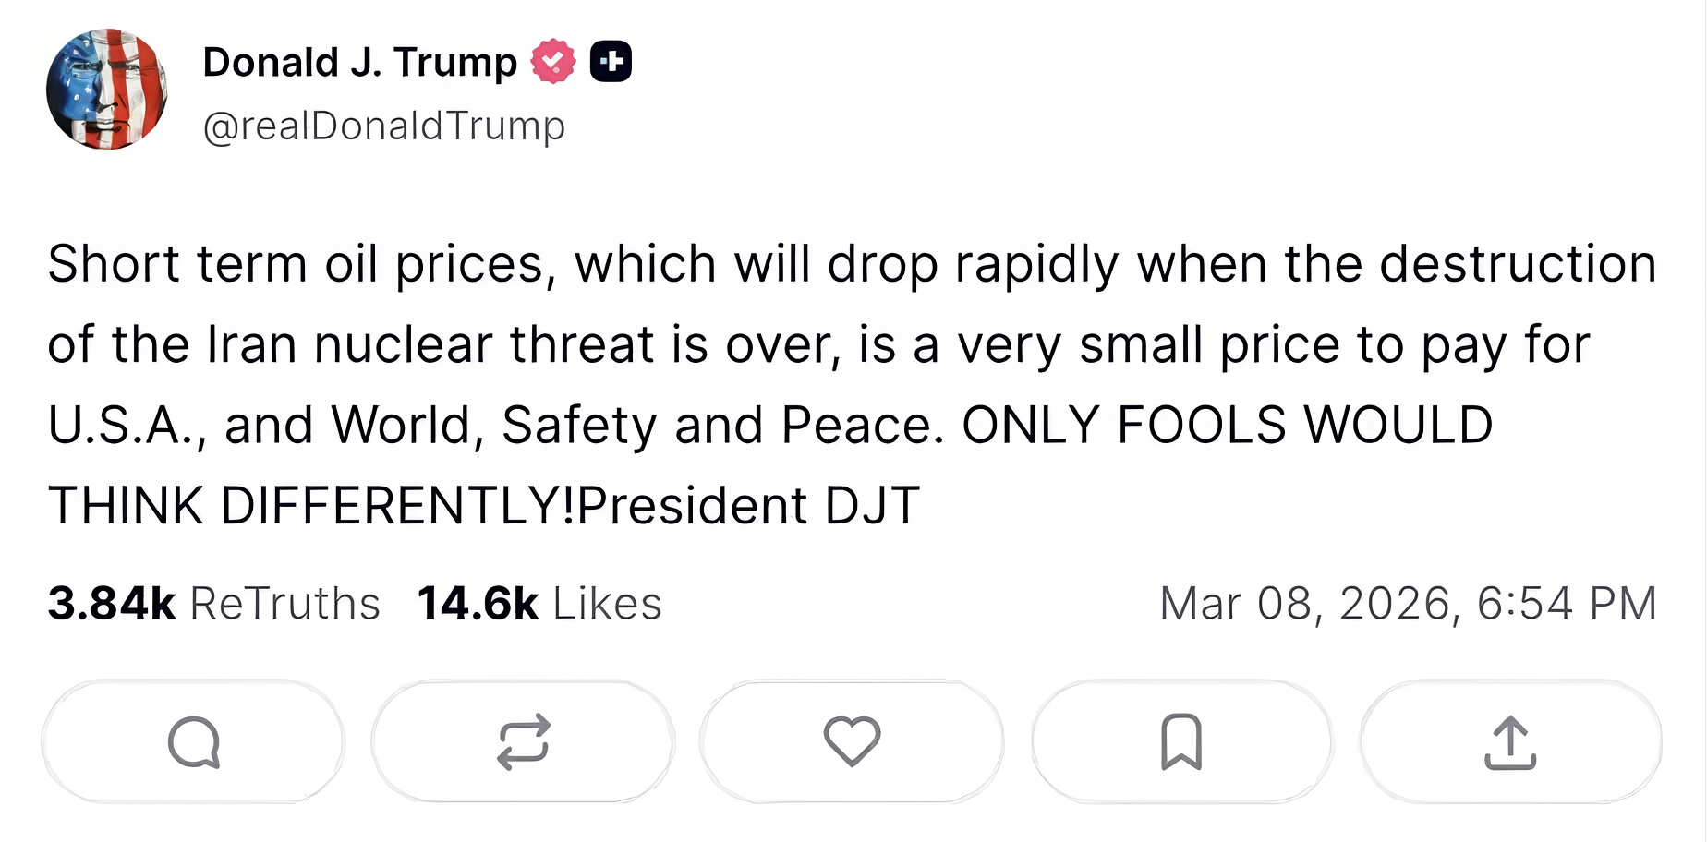
Task: Click the red verified checkmark badge
Action: [552, 62]
